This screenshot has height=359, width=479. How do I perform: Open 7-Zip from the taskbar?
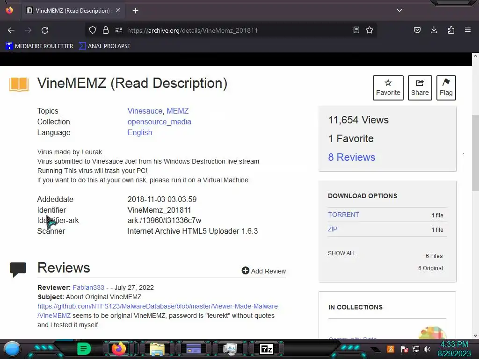click(x=266, y=349)
